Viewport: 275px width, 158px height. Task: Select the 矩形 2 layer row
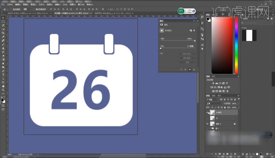222,124
